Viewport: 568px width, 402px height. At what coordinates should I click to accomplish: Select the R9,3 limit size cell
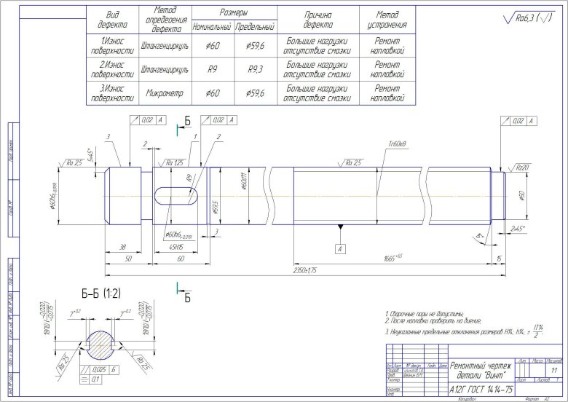(x=255, y=70)
